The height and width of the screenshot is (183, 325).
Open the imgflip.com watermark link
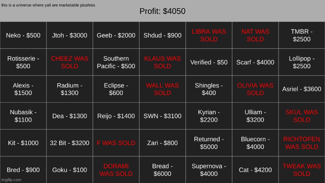pos(11,180)
